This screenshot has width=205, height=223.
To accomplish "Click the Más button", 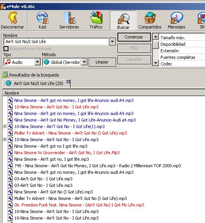I will pyautogui.click(x=134, y=48).
